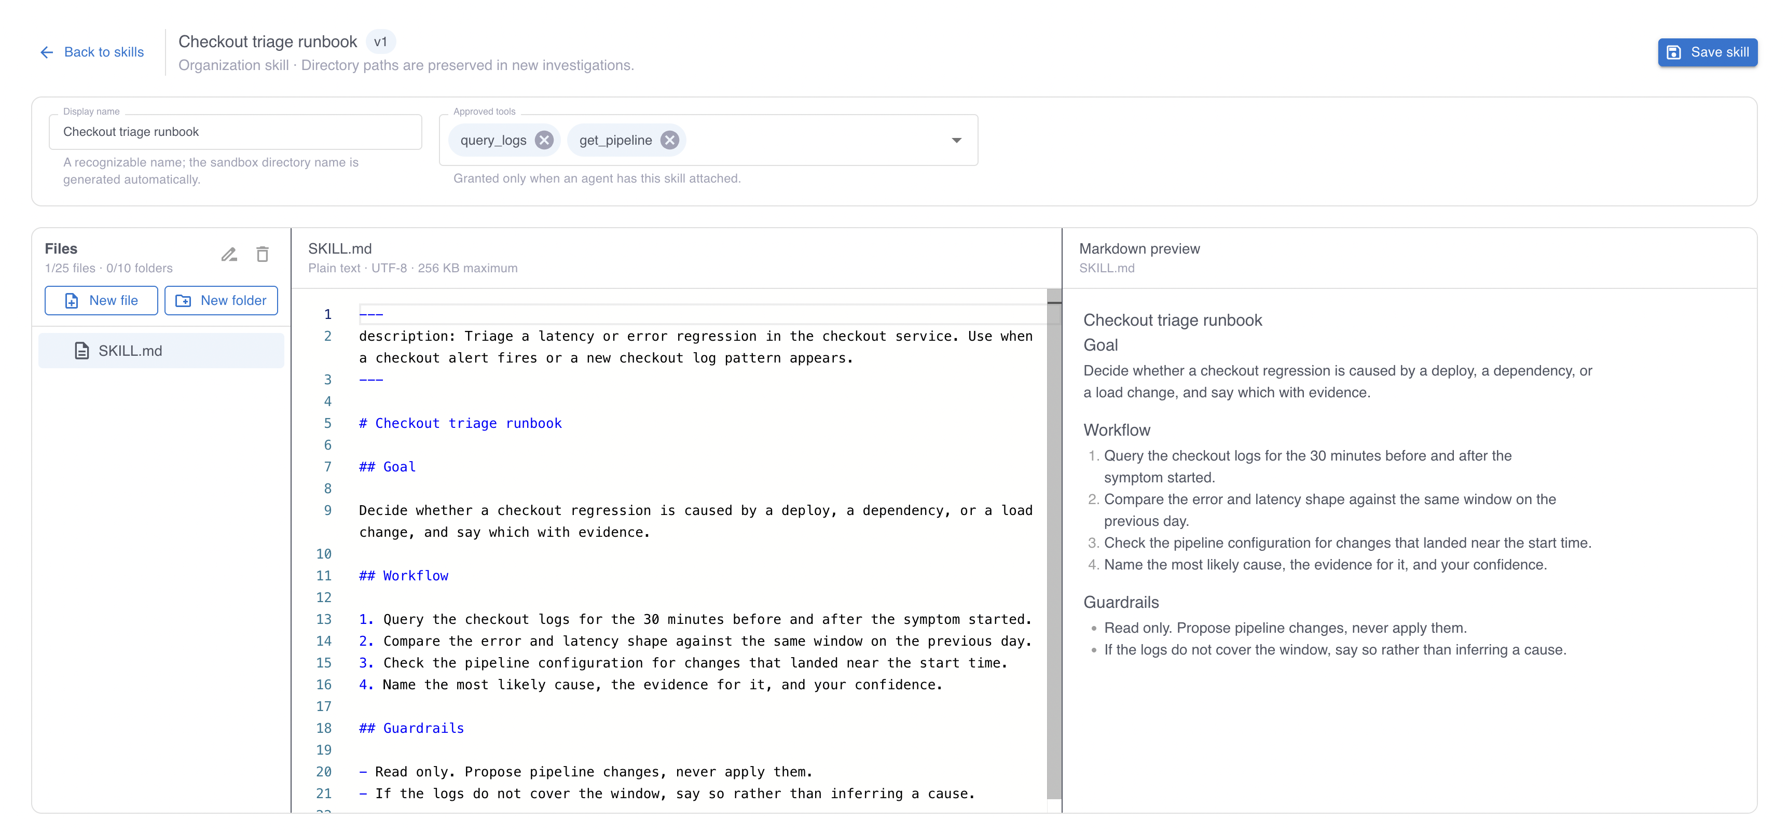Viewport: 1788px width, 835px height.
Task: Click the document icon beside SKILL.md
Action: click(82, 351)
